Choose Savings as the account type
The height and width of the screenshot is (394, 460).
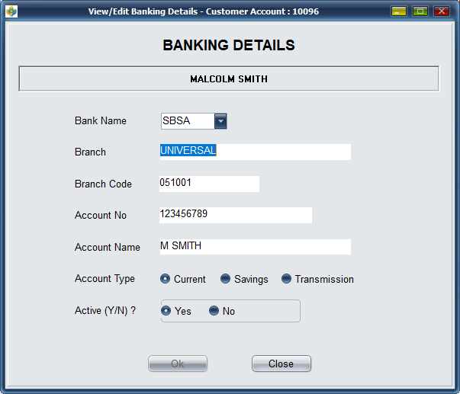[x=226, y=279]
